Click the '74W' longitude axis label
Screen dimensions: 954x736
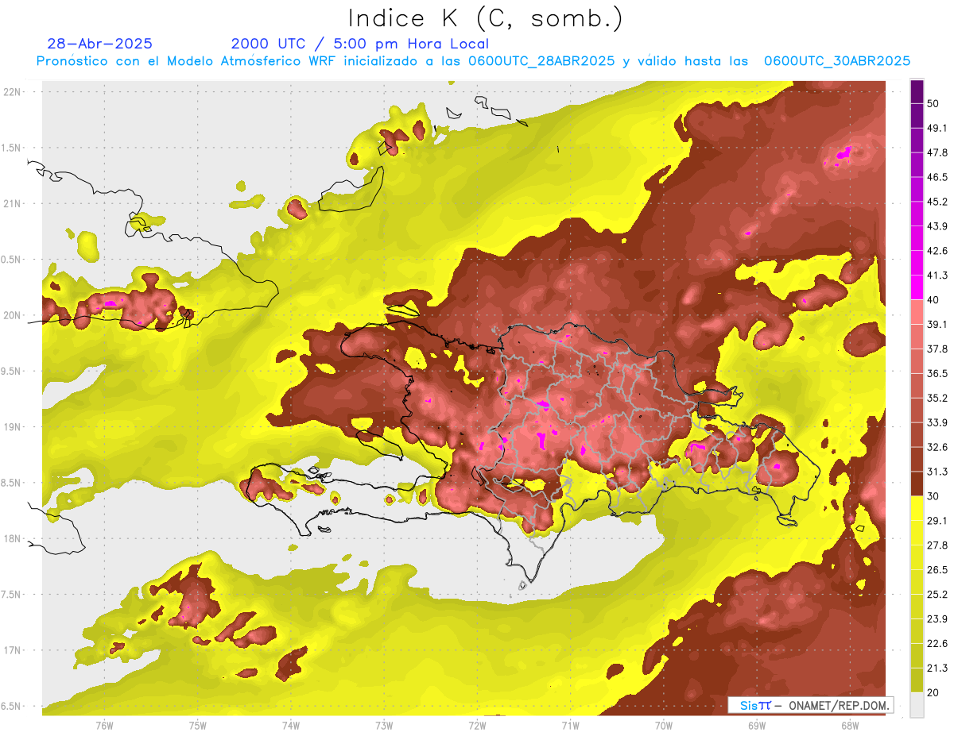(290, 725)
